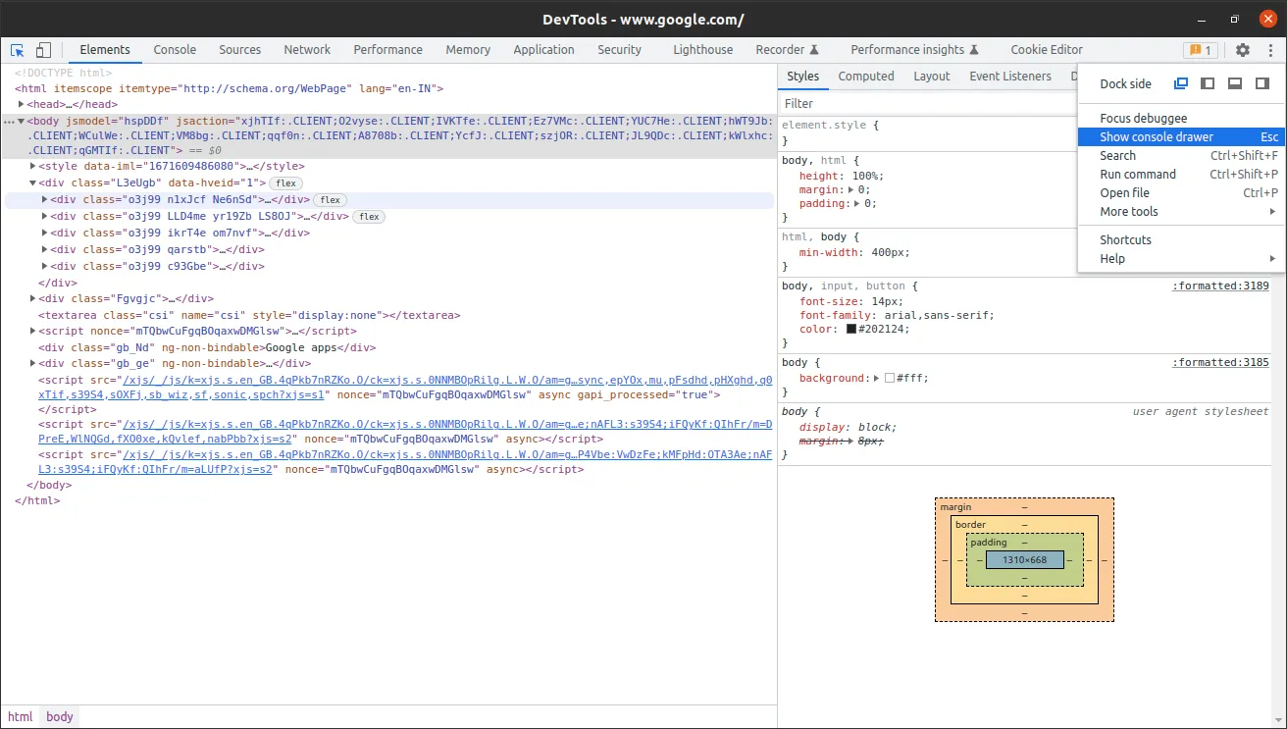The image size is (1287, 729).
Task: Open the Network tab
Action: click(307, 50)
